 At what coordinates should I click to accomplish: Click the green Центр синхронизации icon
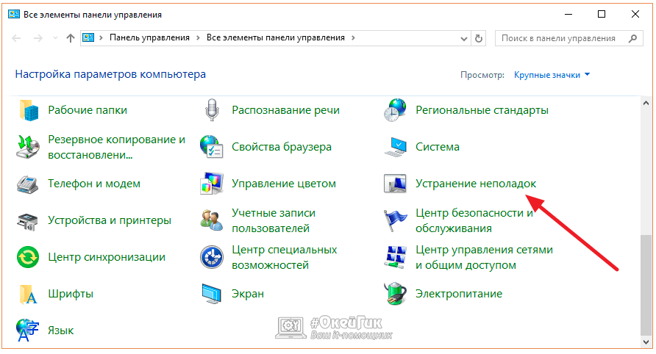tap(28, 257)
